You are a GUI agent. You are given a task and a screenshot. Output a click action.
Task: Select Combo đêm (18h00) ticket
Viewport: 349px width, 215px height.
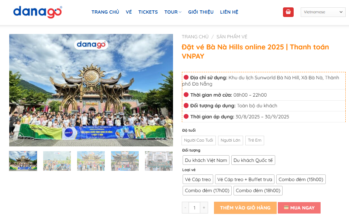[x=258, y=191]
